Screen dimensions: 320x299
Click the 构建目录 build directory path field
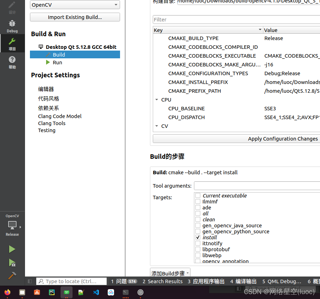coord(249,2)
